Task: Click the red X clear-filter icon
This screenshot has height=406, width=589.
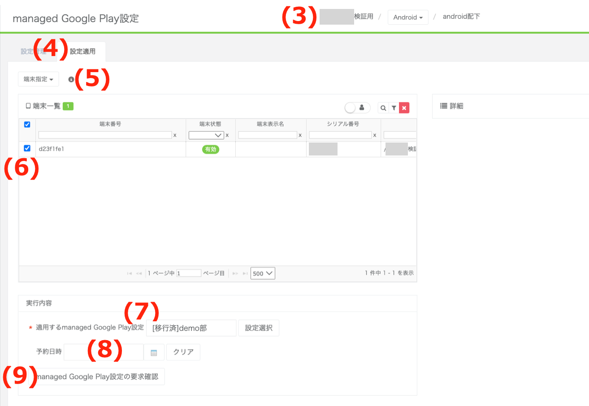Action: pos(404,108)
